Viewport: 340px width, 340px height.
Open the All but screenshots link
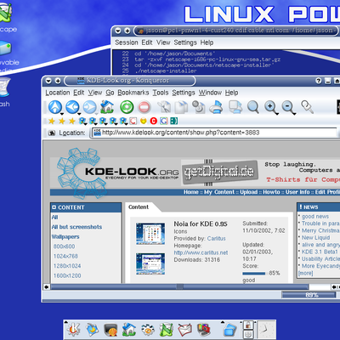point(76,227)
